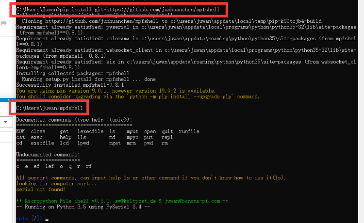The image size is (364, 223).
Task: Click the 'repl' command name
Action: [x=167, y=137]
